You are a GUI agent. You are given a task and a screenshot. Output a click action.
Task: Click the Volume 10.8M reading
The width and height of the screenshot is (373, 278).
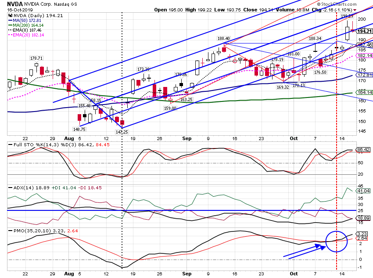[293, 10]
